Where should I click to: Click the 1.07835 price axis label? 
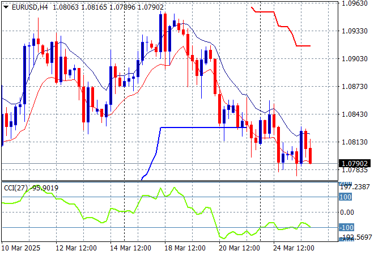tap(355, 170)
